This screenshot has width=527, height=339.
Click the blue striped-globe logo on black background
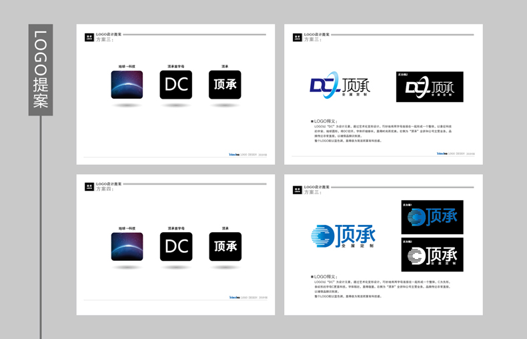[x=432, y=217]
